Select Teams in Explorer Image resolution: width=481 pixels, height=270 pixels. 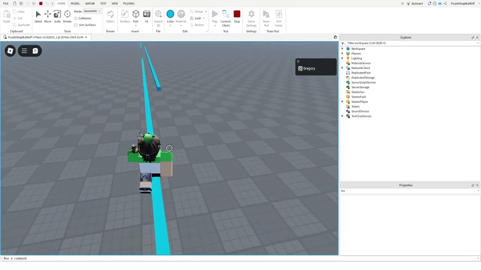[x=355, y=106]
